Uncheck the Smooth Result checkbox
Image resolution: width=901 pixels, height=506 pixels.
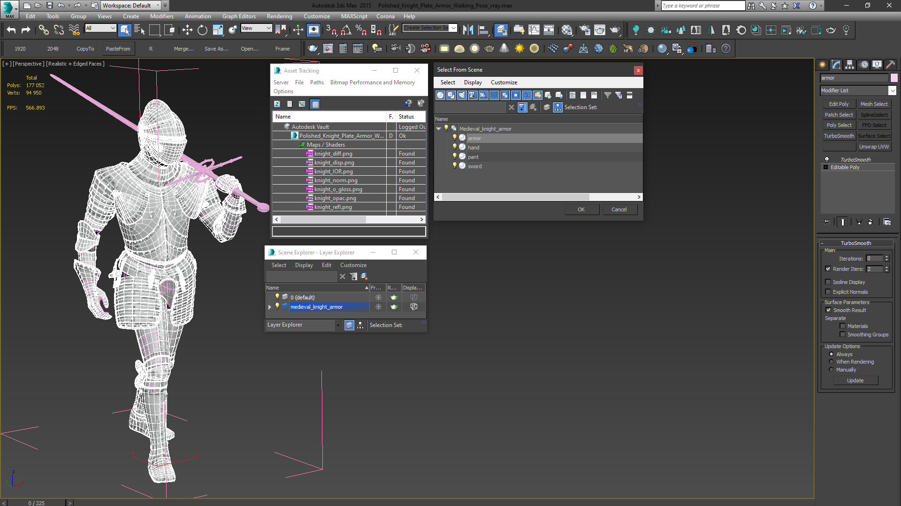(828, 310)
